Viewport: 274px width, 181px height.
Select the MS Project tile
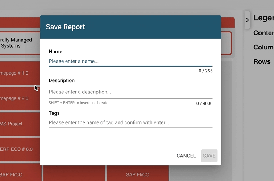18,124
